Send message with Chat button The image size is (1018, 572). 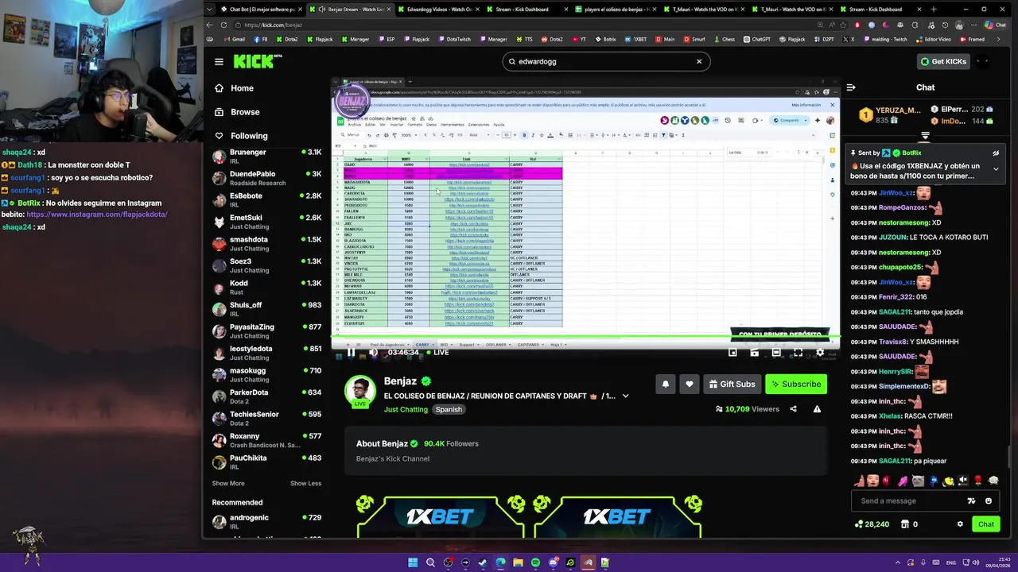click(x=986, y=524)
